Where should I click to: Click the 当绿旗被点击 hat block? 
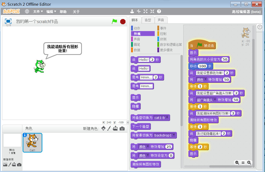(202, 45)
